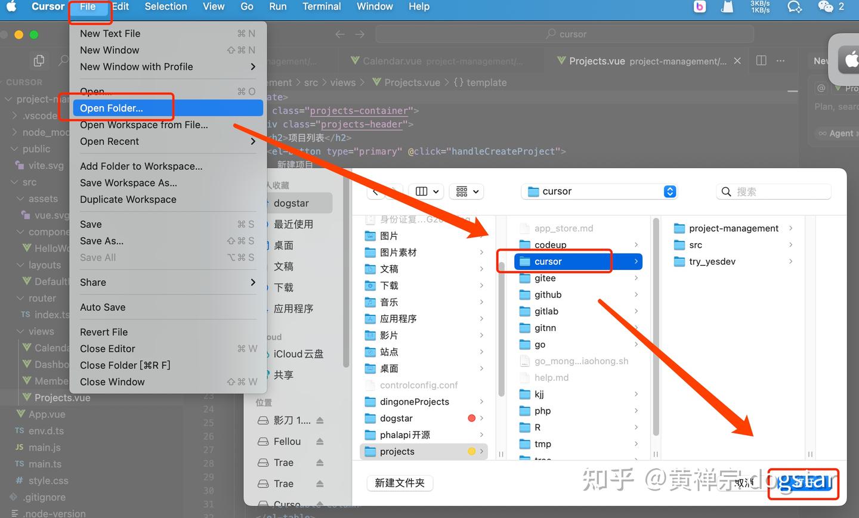Open the more editor actions (…) icon

pyautogui.click(x=780, y=60)
